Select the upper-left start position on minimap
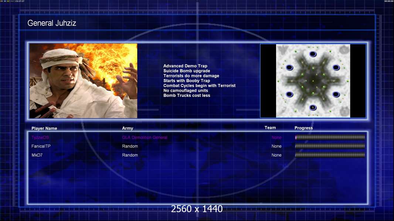This screenshot has width=394, height=221. coord(289,67)
